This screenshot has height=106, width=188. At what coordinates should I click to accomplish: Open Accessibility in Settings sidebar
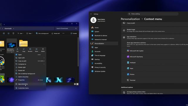104,63
